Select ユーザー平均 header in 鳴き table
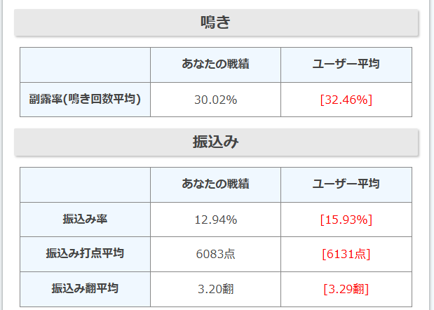This screenshot has width=434, height=310. click(346, 65)
